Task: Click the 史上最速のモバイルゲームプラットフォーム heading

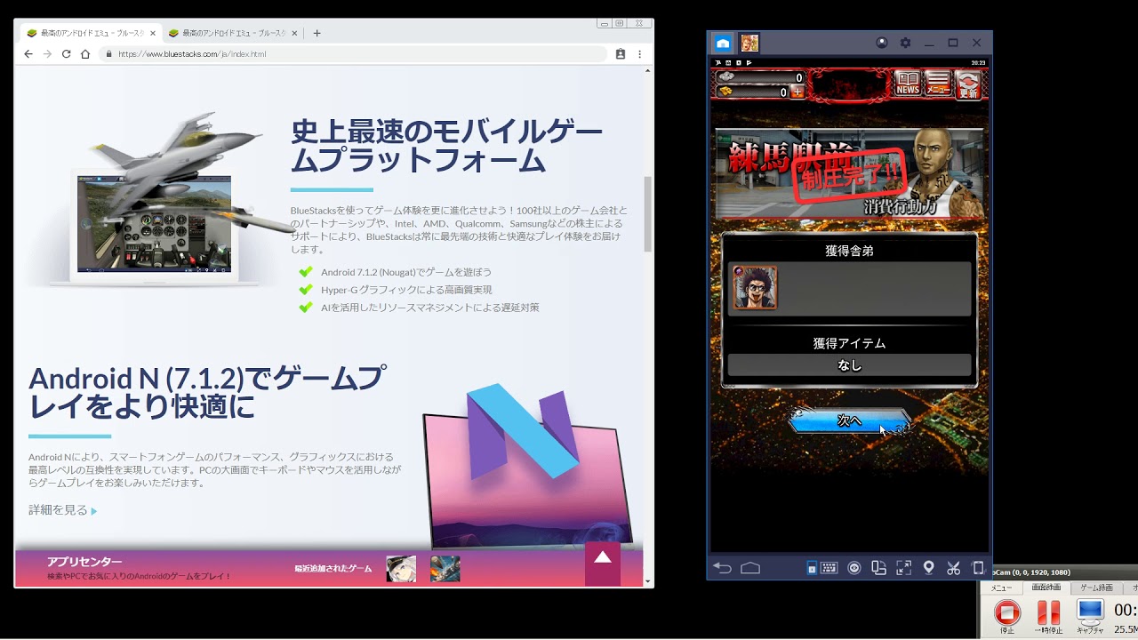Action: pyautogui.click(x=446, y=146)
